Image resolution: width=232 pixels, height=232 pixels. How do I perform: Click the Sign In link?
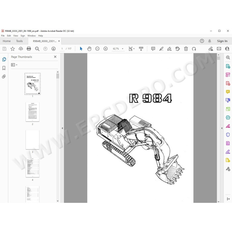point(222,41)
